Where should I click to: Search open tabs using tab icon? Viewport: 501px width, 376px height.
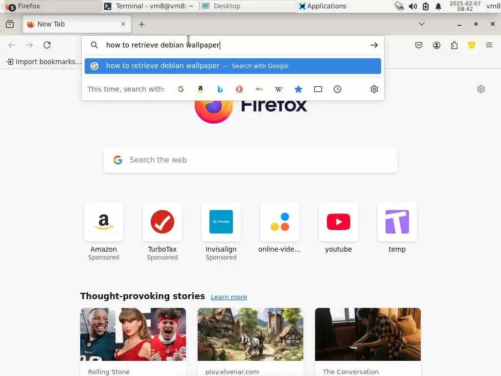318,89
